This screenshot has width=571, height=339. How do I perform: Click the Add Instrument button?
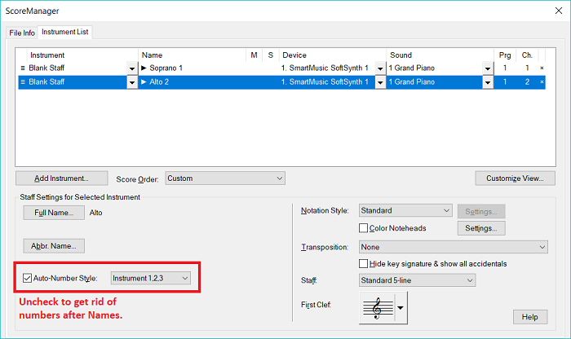[x=61, y=178]
